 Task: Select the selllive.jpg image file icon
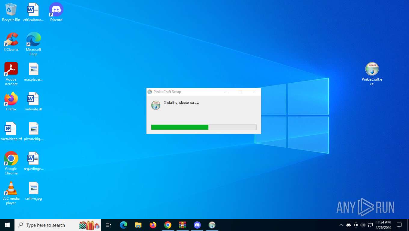click(33, 191)
